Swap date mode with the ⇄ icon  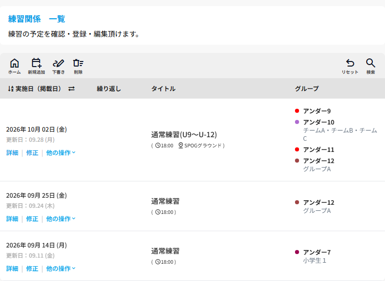click(x=71, y=88)
